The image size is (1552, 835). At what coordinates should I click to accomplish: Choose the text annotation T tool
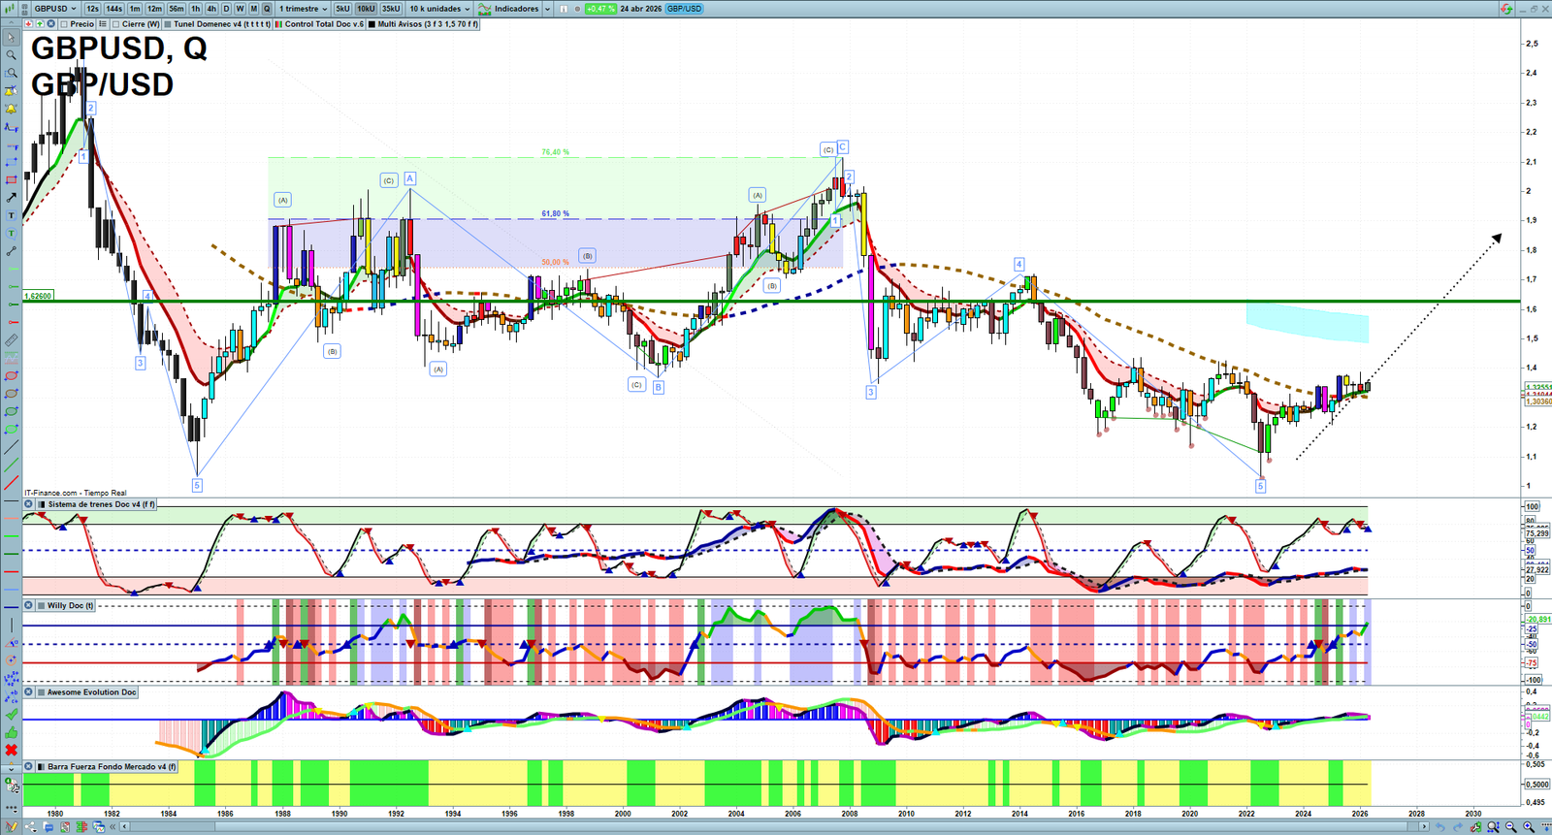pos(11,215)
